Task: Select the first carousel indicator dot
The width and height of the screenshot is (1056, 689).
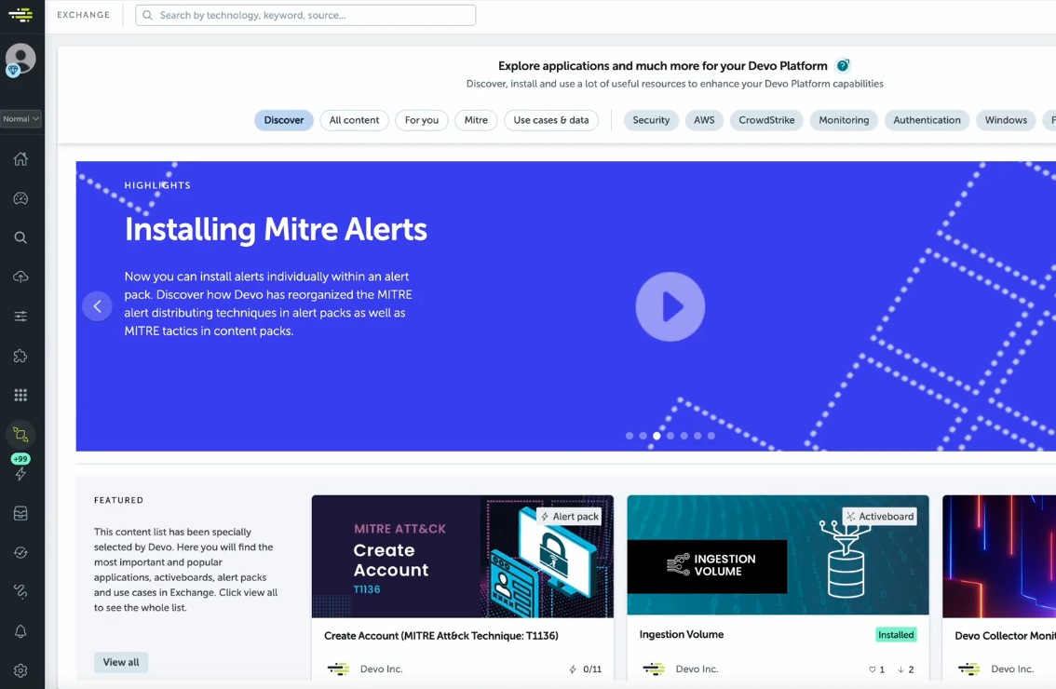Action: point(630,436)
